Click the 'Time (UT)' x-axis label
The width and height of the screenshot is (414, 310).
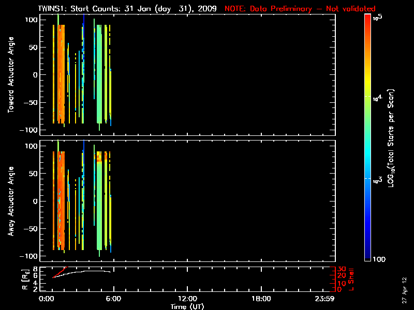tap(187, 306)
